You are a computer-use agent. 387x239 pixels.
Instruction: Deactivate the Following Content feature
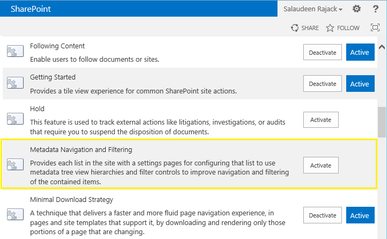(322, 53)
